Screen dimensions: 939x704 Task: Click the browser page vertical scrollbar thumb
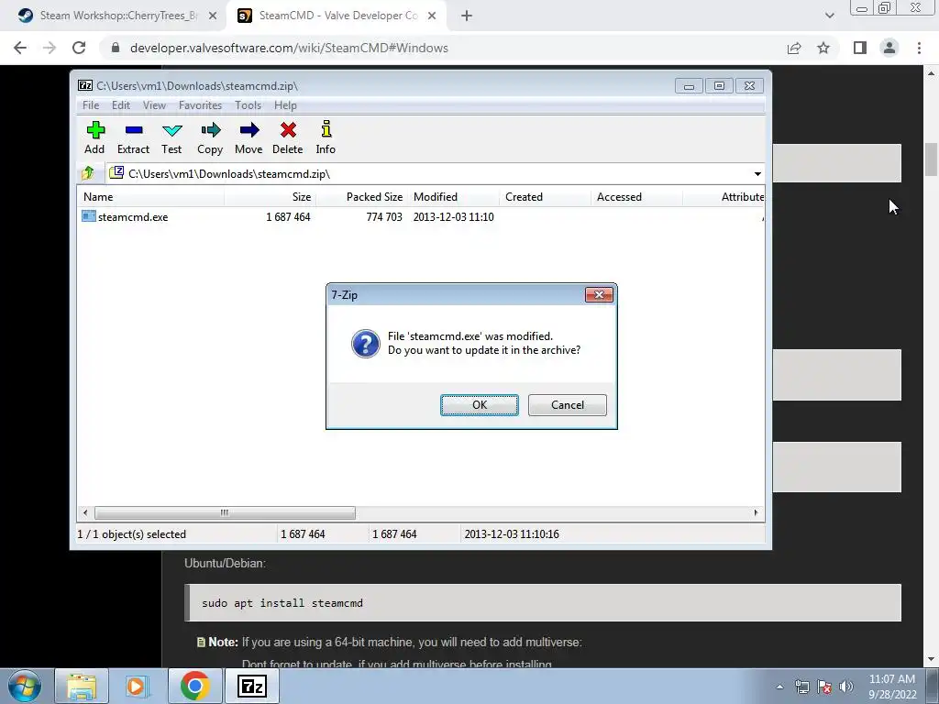932,159
